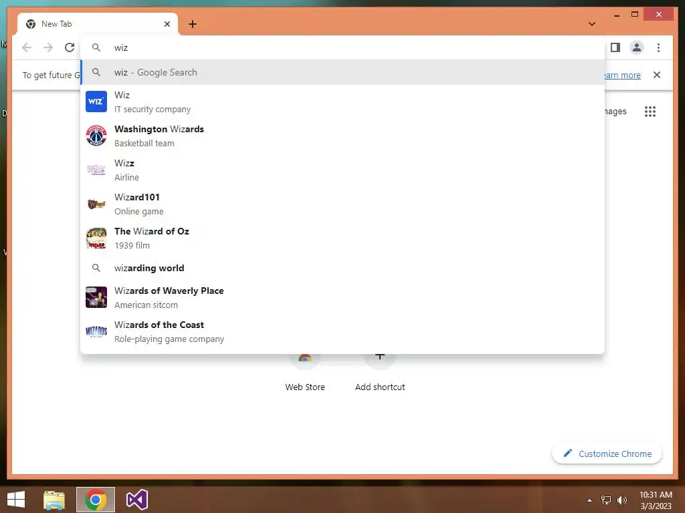Open volume tray icon
Image resolution: width=685 pixels, height=513 pixels.
click(622, 500)
